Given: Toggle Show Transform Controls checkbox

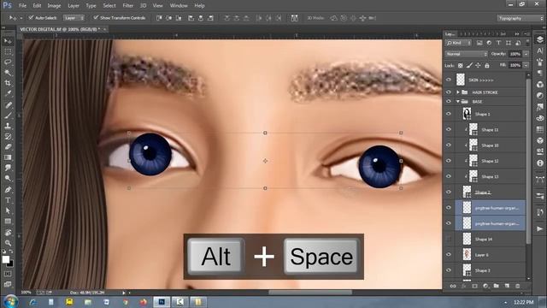Looking at the screenshot, I should pyautogui.click(x=96, y=17).
